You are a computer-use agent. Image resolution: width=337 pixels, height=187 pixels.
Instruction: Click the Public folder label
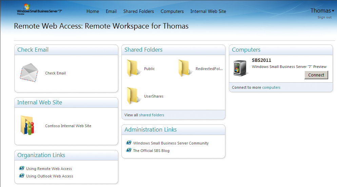tap(150, 69)
